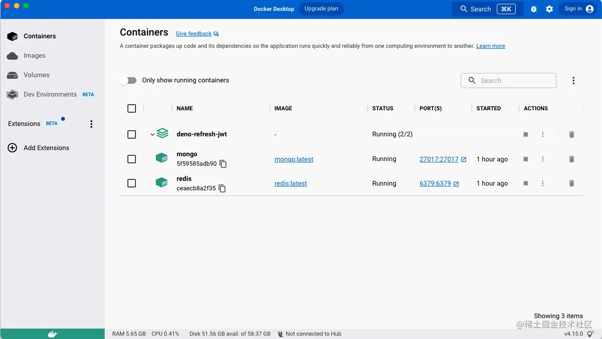Image resolution: width=602 pixels, height=339 pixels.
Task: Copy the redis container ID
Action: (222, 188)
